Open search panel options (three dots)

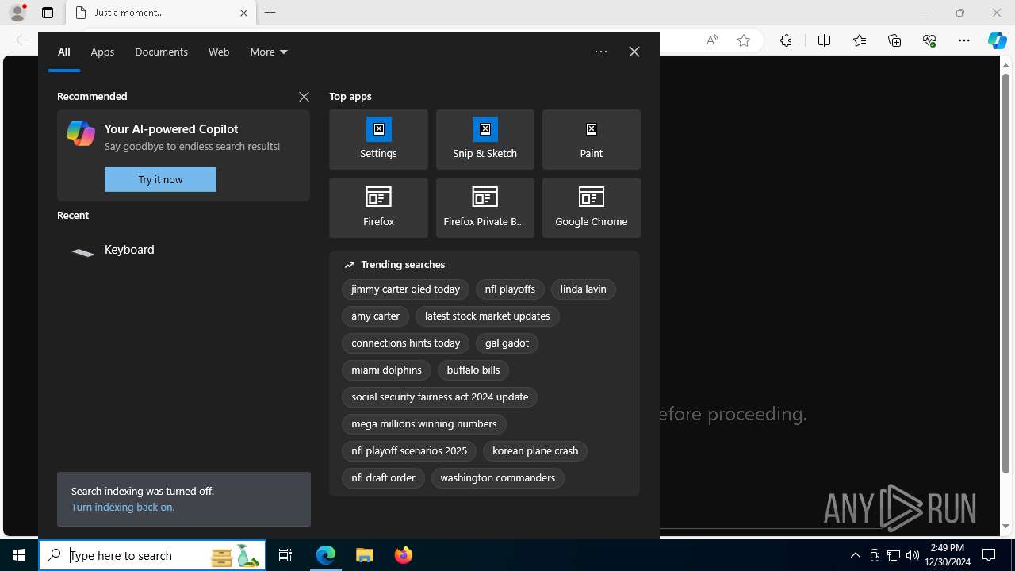point(601,52)
